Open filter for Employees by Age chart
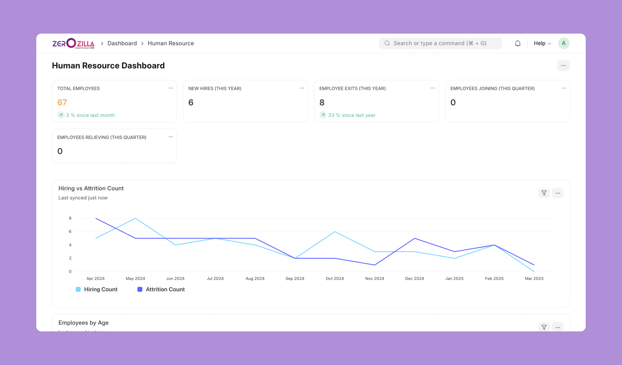622x365 pixels. pyautogui.click(x=544, y=327)
